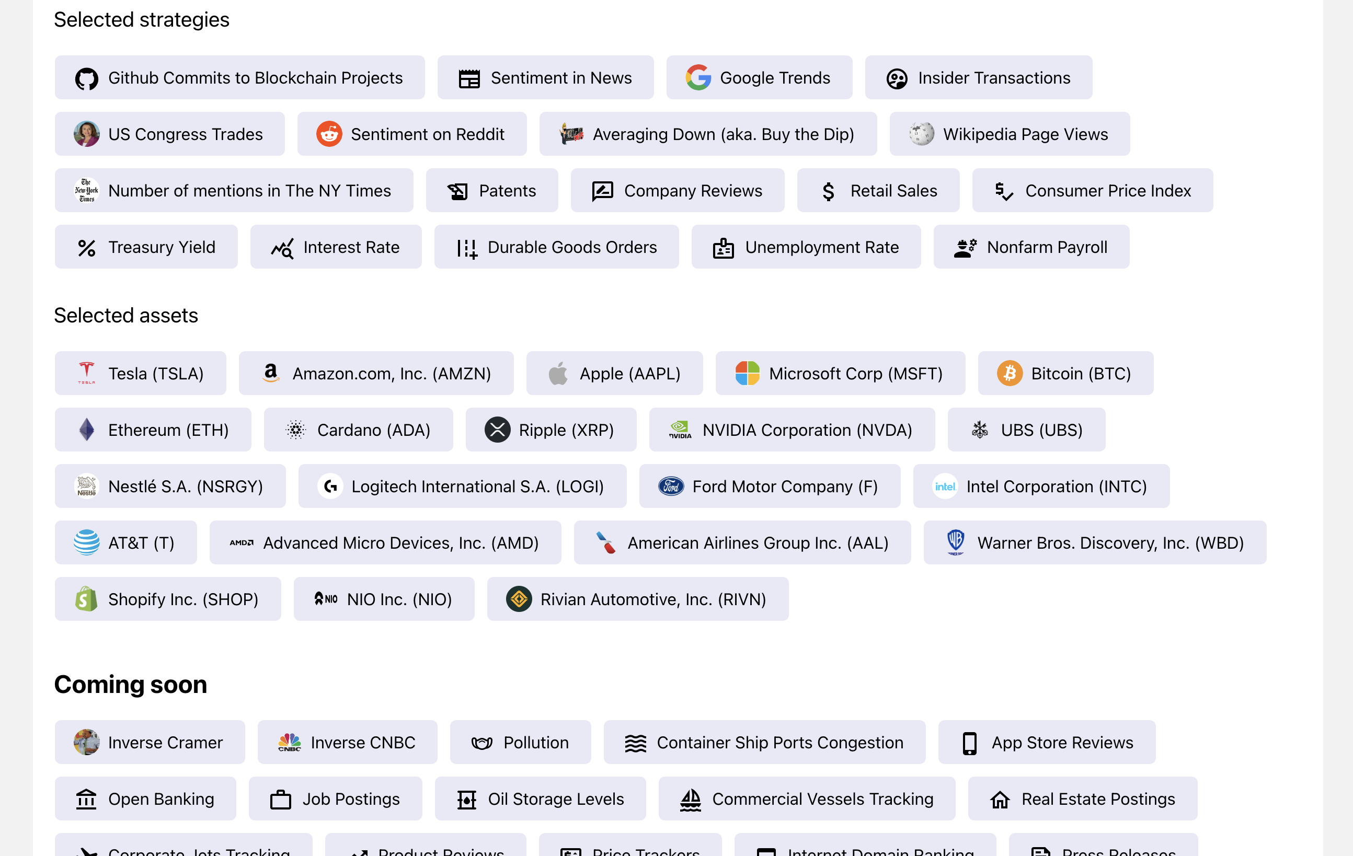Image resolution: width=1353 pixels, height=856 pixels.
Task: Click the Inverse Cramer portrait icon
Action: click(x=87, y=743)
